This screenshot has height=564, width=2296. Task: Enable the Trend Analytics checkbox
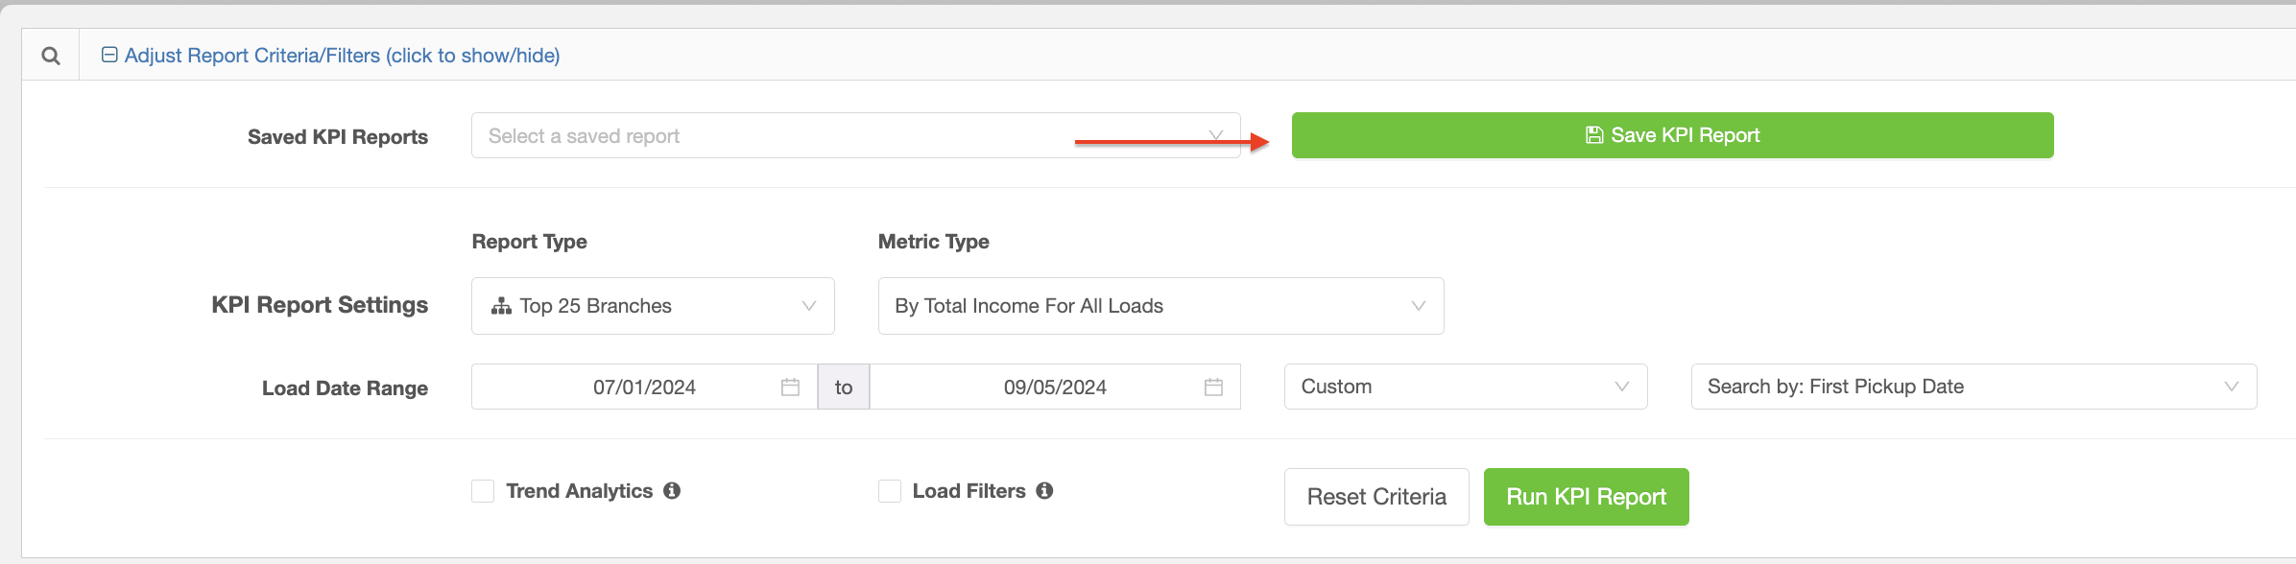483,491
